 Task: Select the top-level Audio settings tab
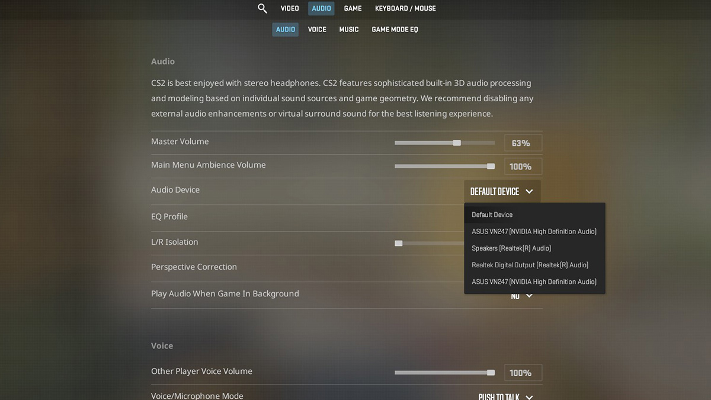pyautogui.click(x=321, y=8)
